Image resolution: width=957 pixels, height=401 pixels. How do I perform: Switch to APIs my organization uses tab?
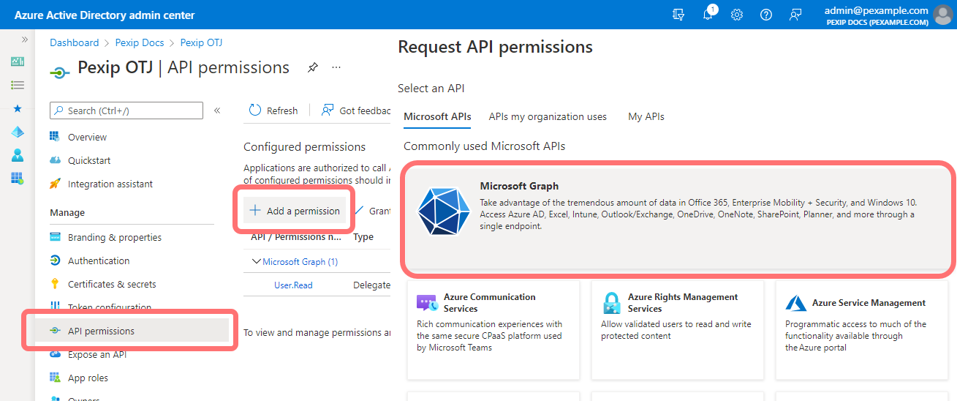tap(548, 116)
